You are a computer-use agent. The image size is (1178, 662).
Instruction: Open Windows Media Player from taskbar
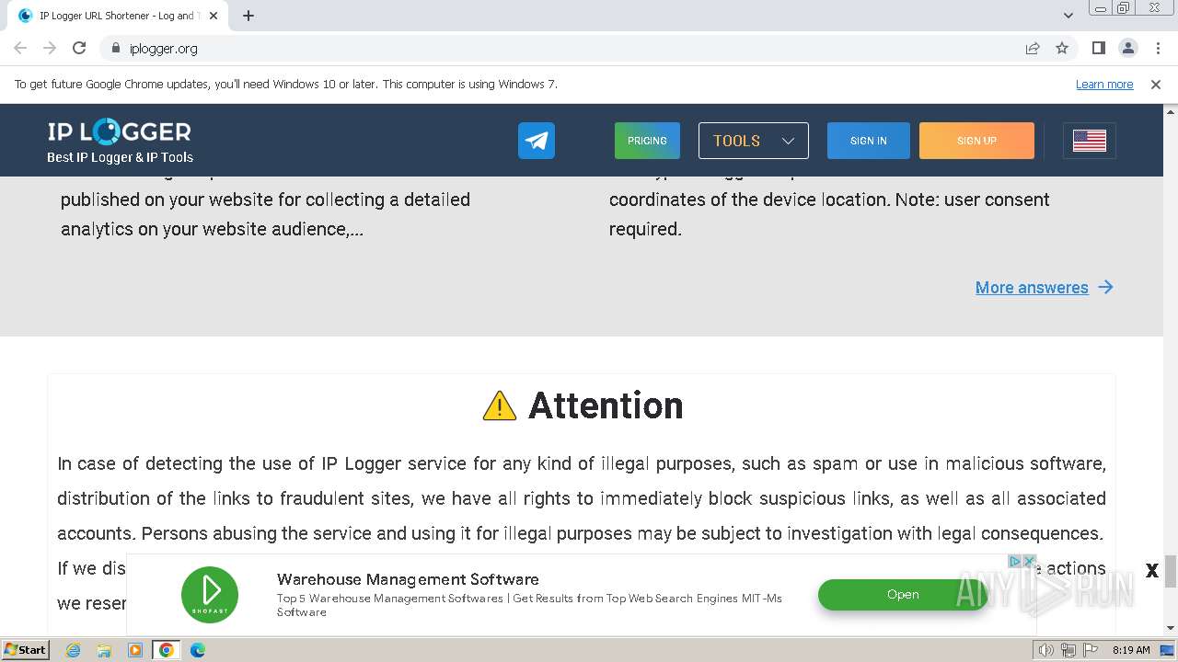pyautogui.click(x=135, y=650)
